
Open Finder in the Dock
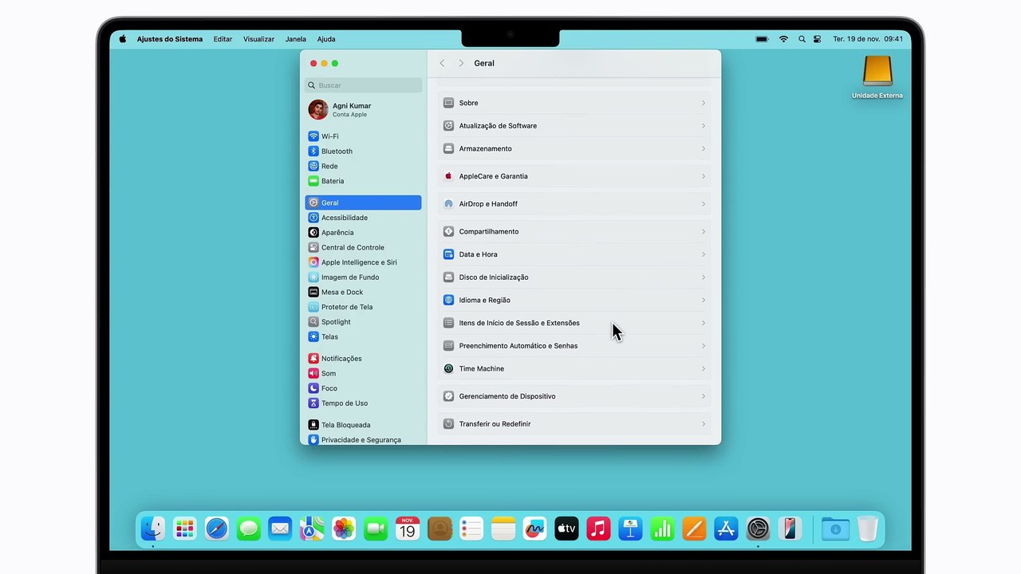(x=152, y=529)
